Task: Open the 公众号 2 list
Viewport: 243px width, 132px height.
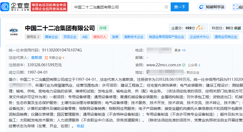Action: click(x=194, y=65)
